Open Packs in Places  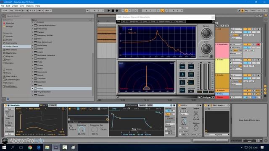(x=8, y=73)
